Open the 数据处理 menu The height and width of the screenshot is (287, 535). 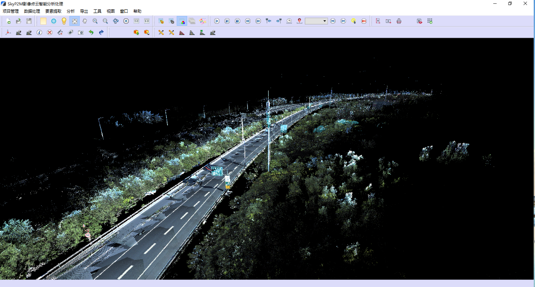(32, 11)
